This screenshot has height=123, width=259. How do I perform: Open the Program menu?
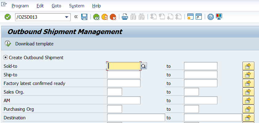tap(20, 6)
